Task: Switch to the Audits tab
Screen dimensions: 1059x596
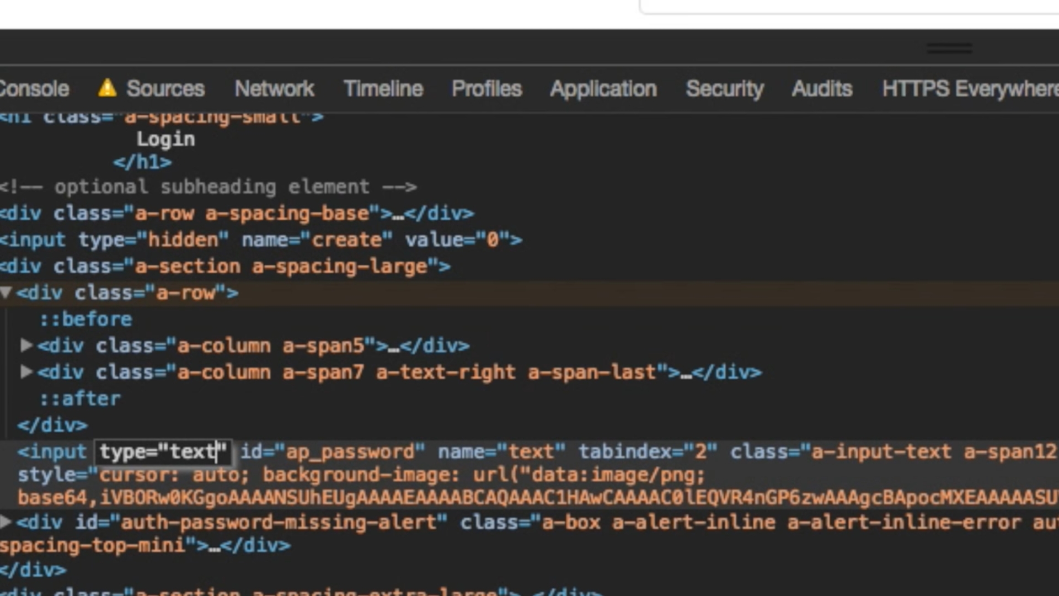Action: 822,89
